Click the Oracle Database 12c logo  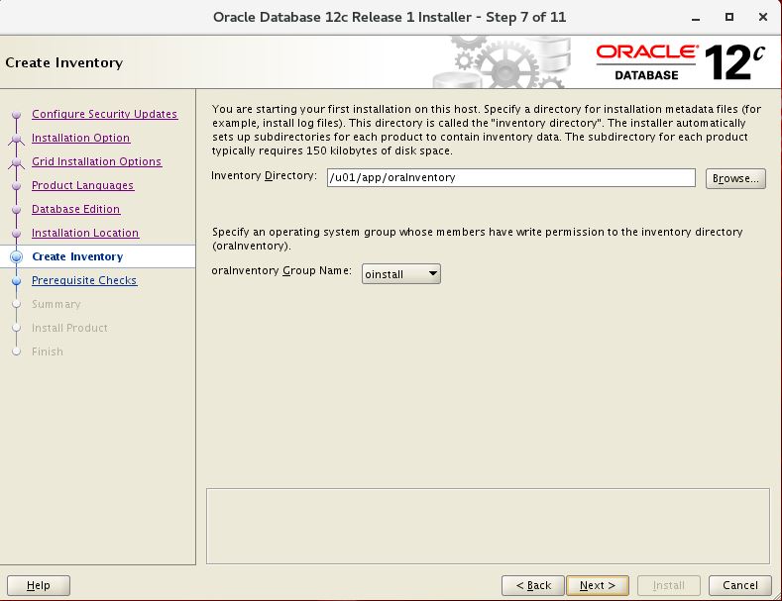click(680, 62)
